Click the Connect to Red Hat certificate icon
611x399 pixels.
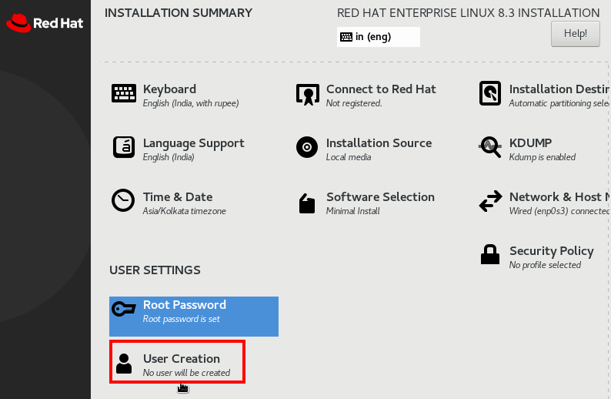308,94
